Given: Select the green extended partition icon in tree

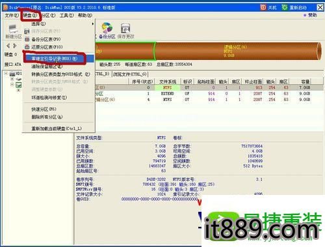Looking at the screenshot, I should click(19, 85).
